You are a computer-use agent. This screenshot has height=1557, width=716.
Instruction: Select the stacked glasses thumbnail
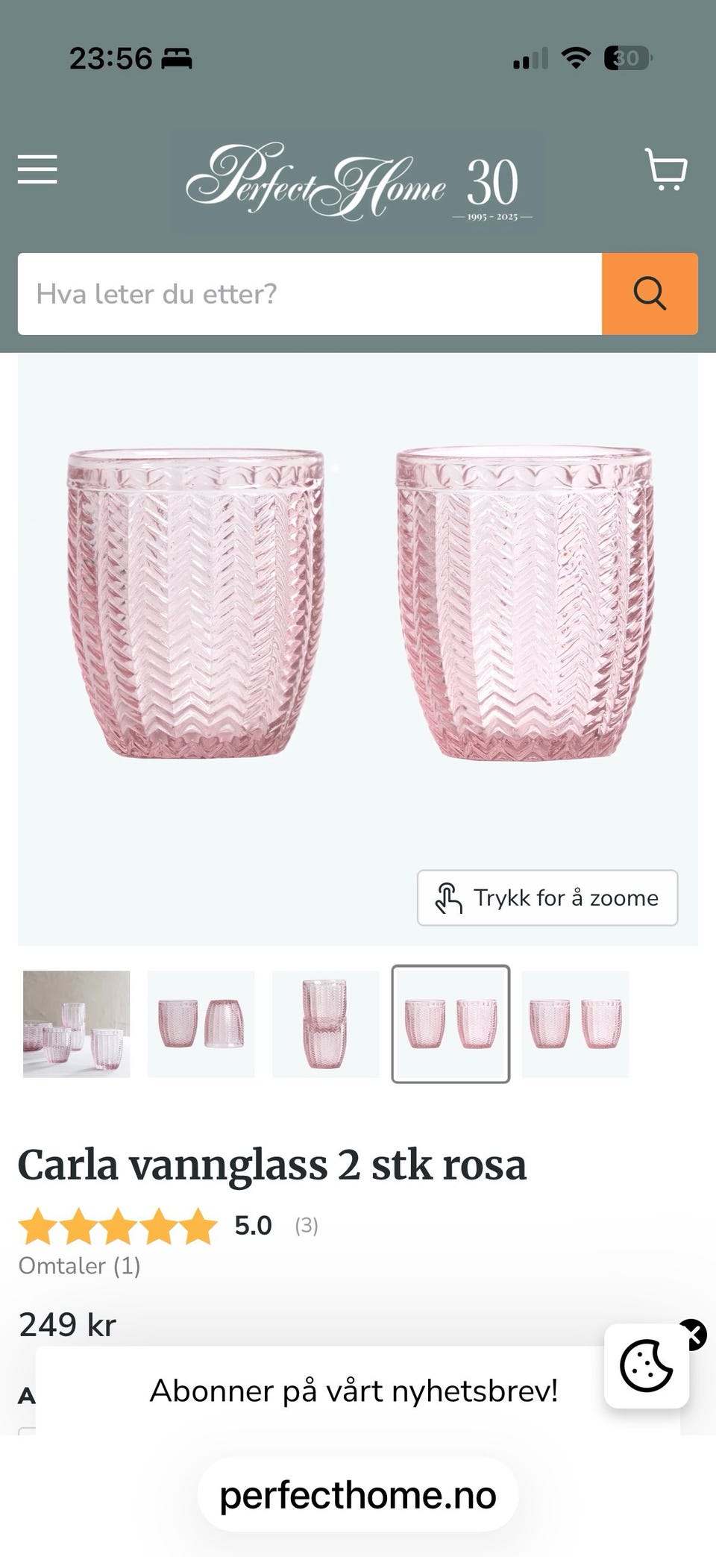click(x=326, y=1024)
